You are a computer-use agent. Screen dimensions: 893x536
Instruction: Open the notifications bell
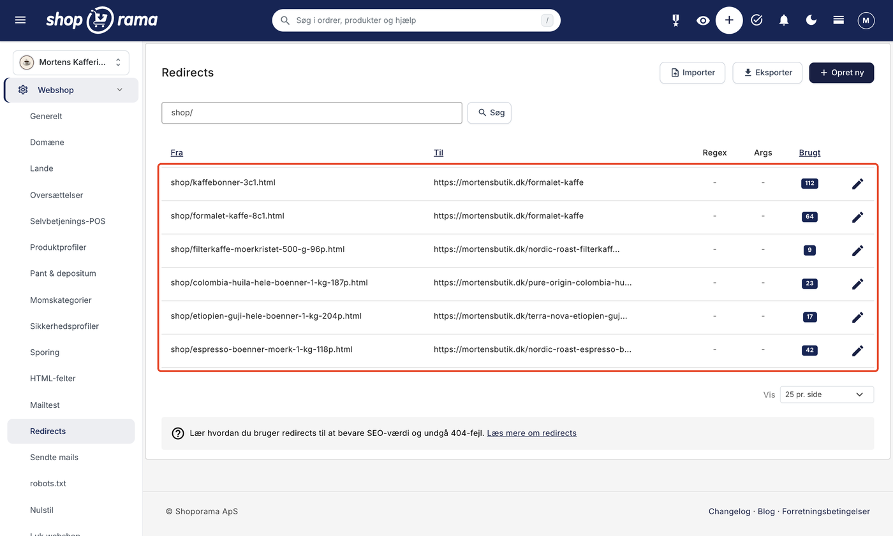pyautogui.click(x=784, y=20)
